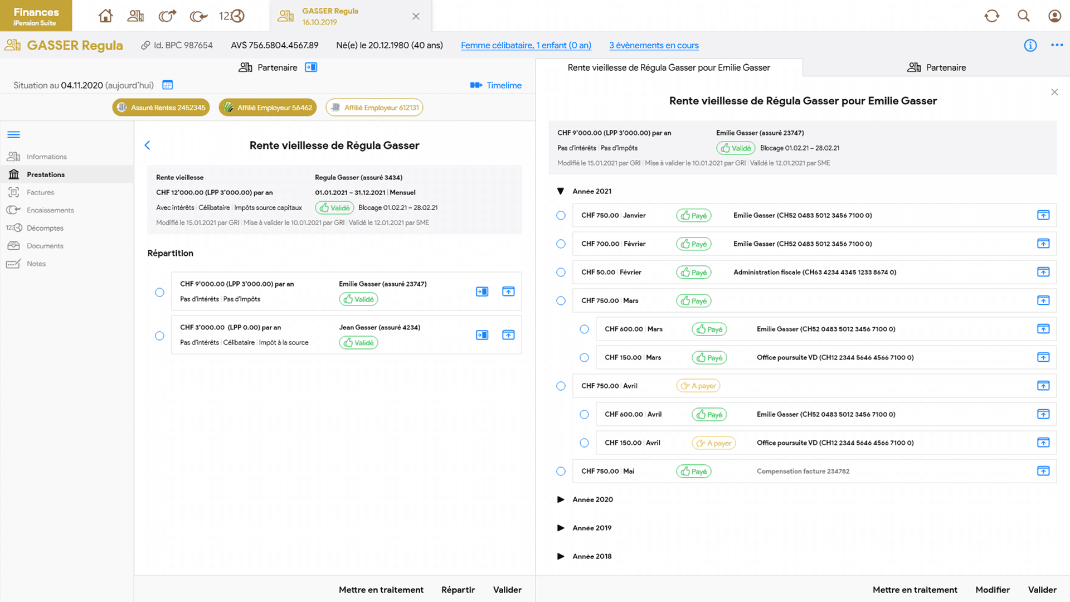Select radio for Jean Gasser répartition
This screenshot has width=1070, height=602.
159,336
